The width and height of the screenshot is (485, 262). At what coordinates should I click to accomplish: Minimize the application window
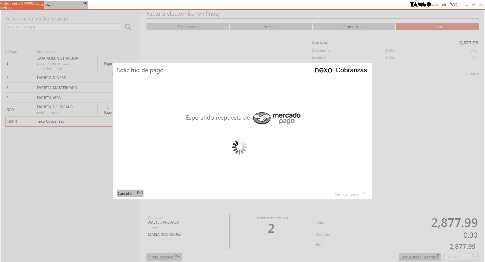click(466, 5)
